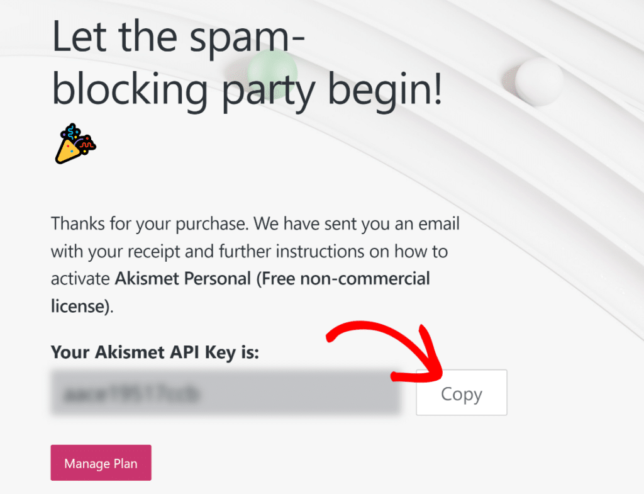
Task: Click the pink Manage Plan button
Action: pyautogui.click(x=101, y=463)
